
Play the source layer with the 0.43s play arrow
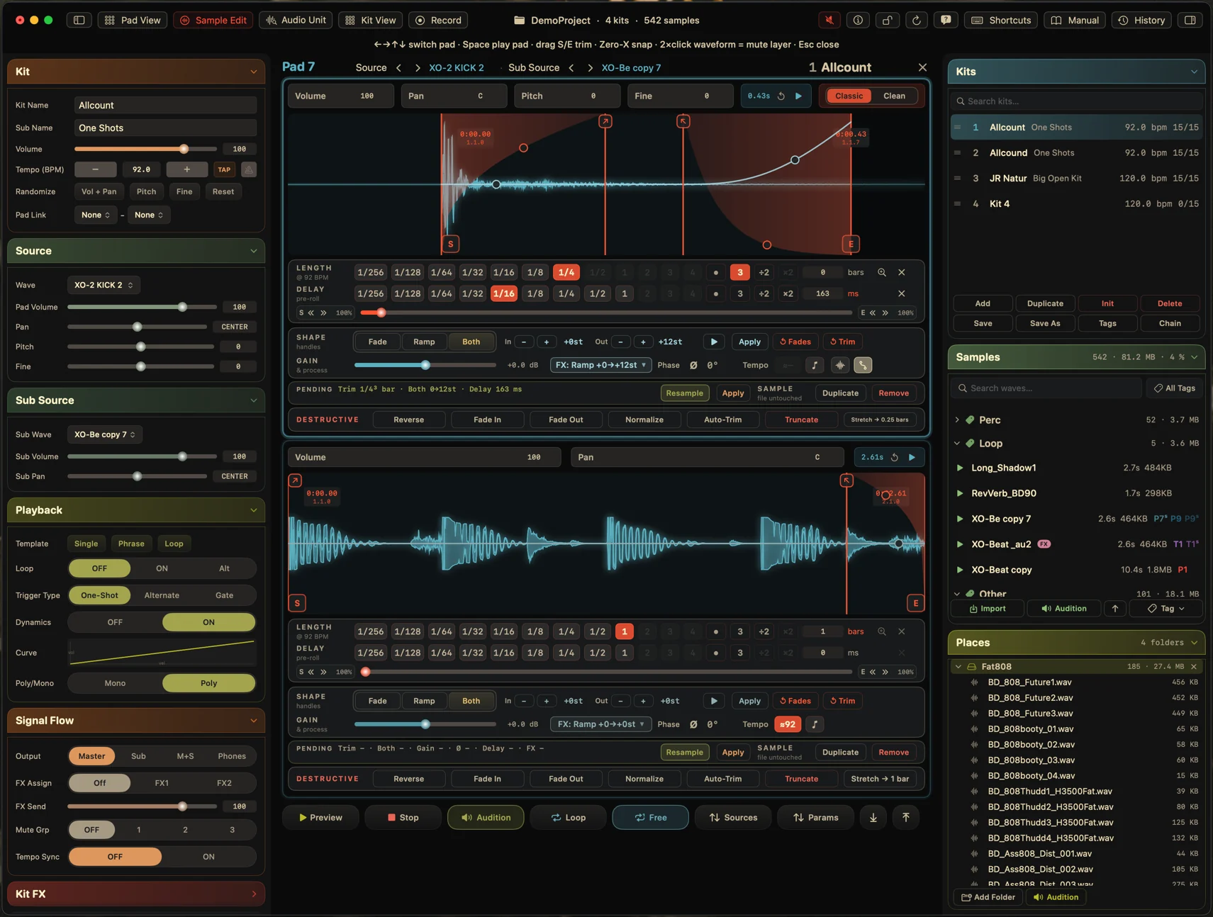(x=799, y=96)
